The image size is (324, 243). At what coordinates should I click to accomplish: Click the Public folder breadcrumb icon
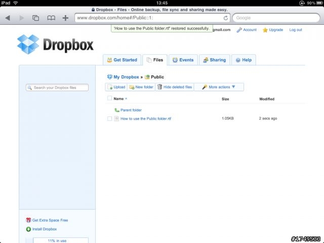point(147,77)
